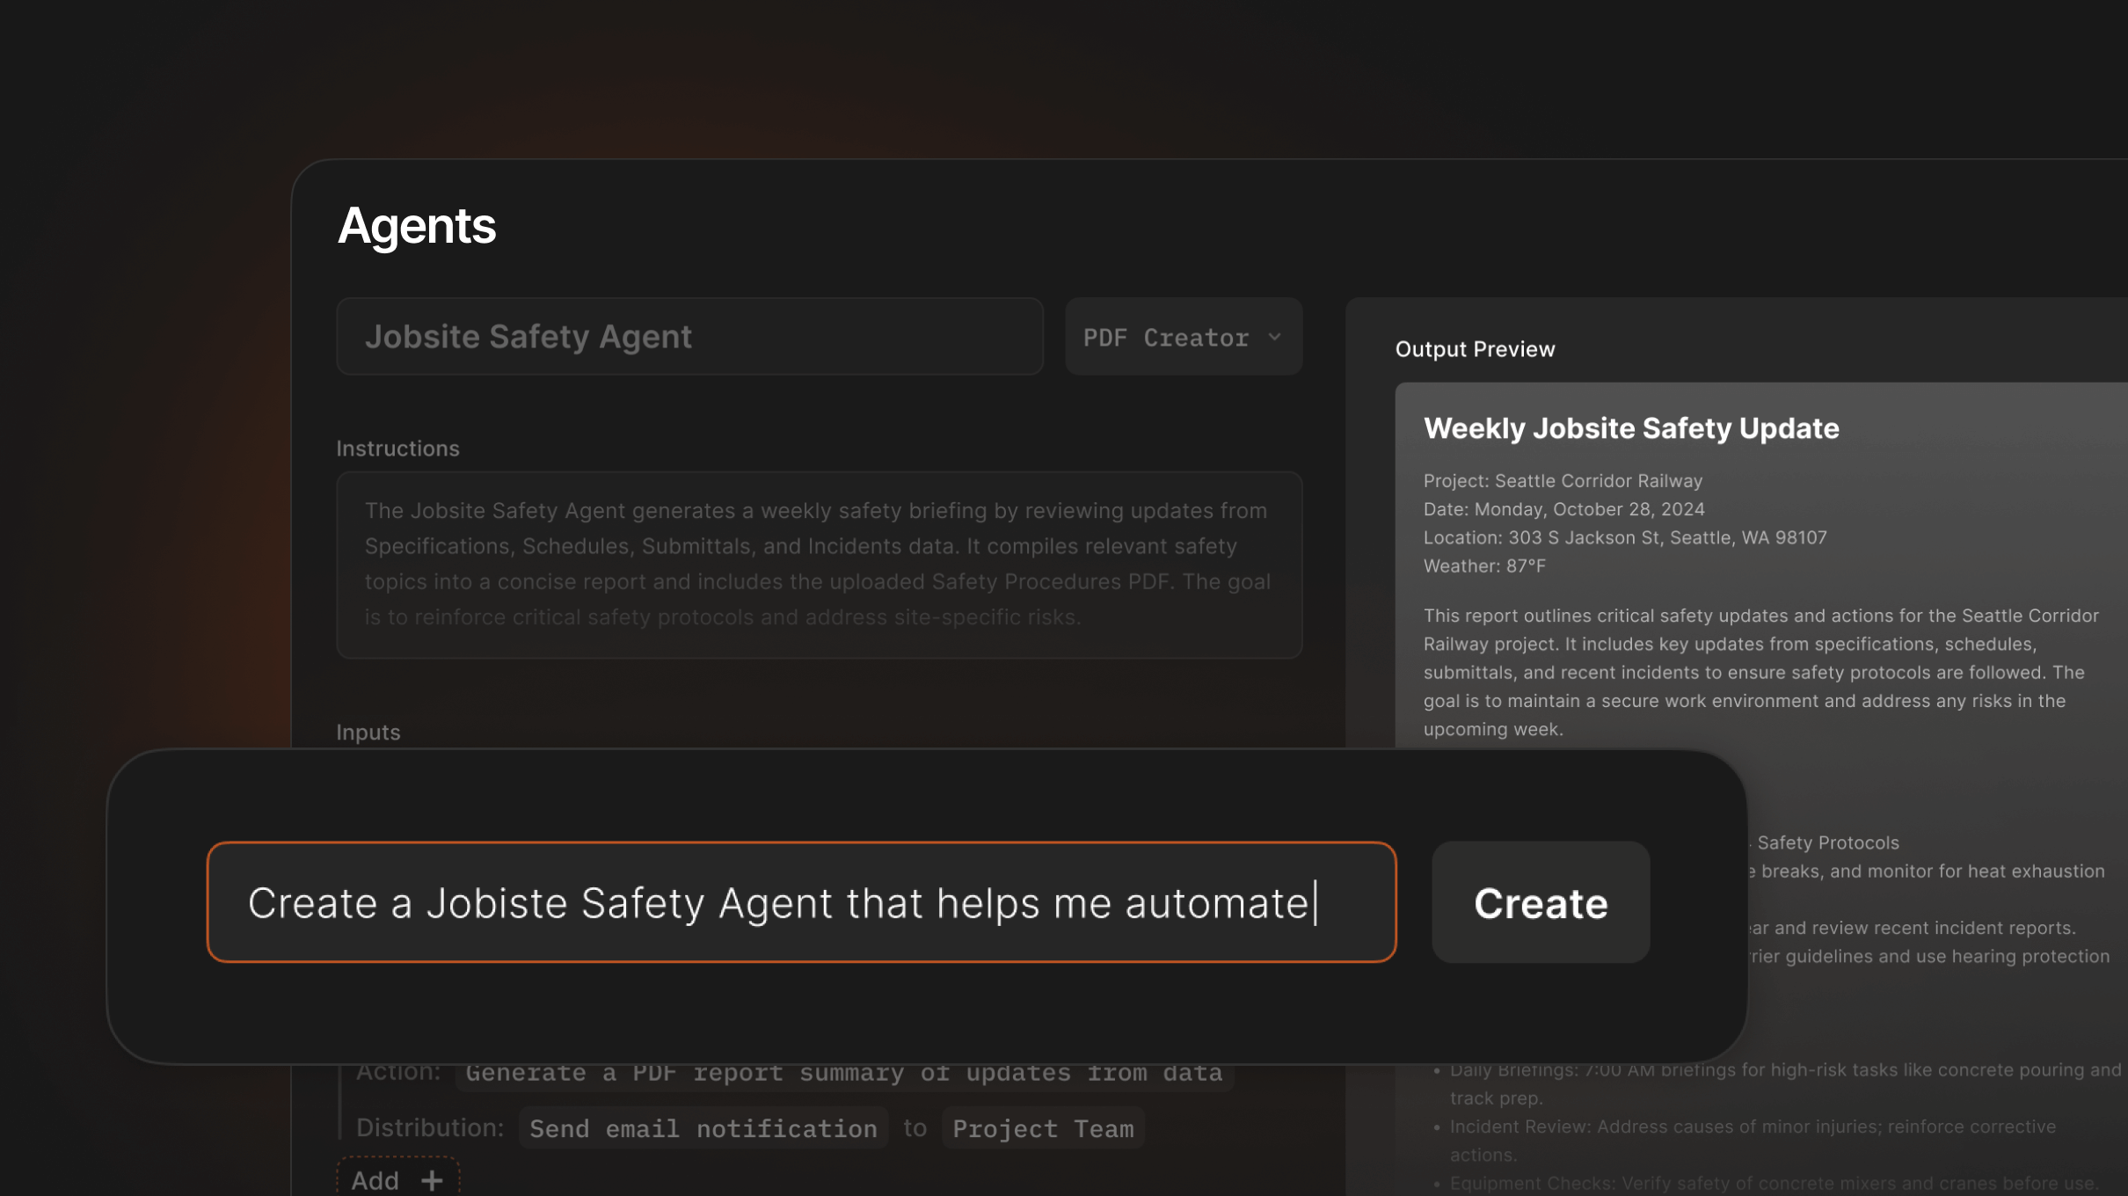Click inside the Instructions description box

click(818, 563)
